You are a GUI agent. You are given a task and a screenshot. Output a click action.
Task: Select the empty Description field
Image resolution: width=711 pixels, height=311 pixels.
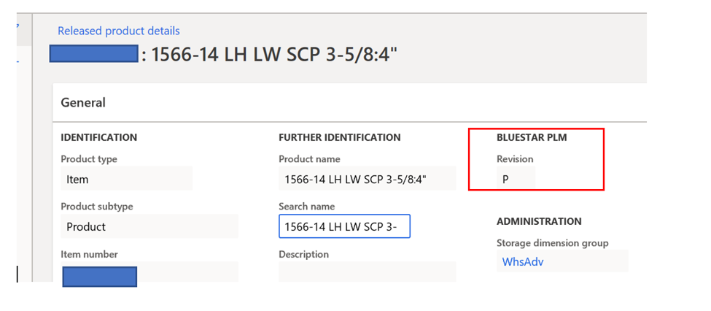point(367,272)
